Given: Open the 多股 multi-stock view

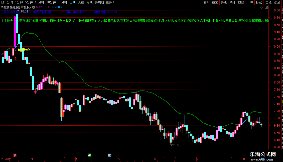Looking at the screenshot, I should 224,2.
